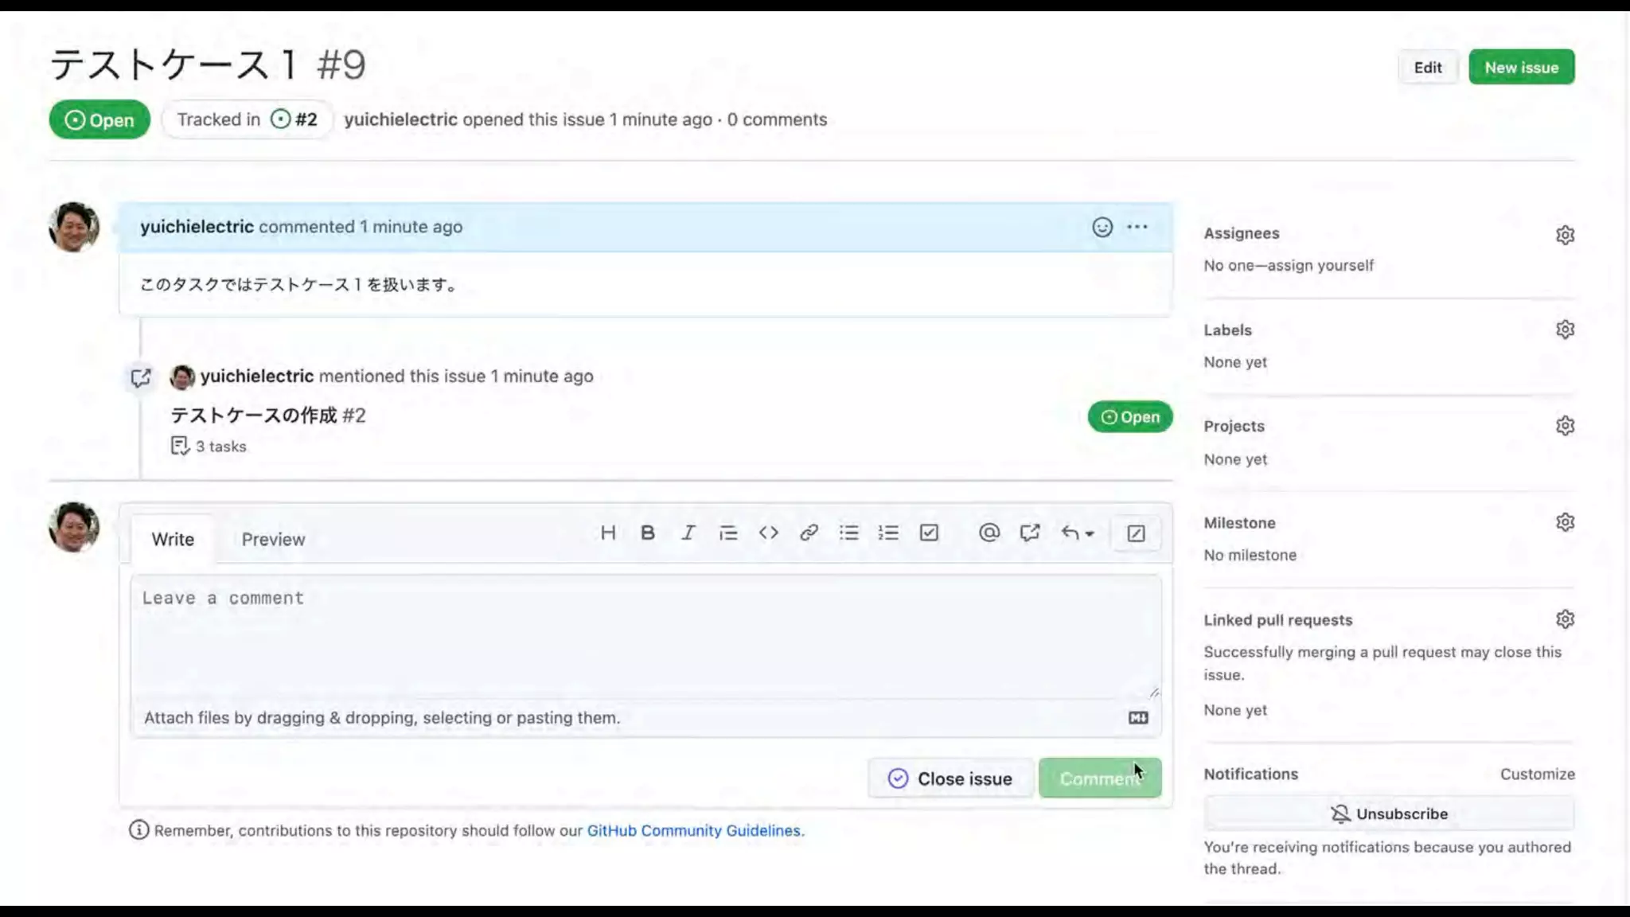This screenshot has height=917, width=1630.
Task: Add a link using the link icon
Action: pyautogui.click(x=809, y=533)
